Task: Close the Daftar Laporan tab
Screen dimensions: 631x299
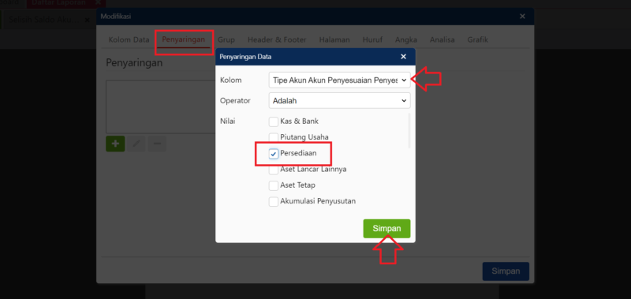Action: pos(98,2)
